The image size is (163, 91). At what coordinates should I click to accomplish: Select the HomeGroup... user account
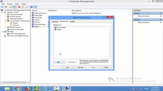click(39, 25)
